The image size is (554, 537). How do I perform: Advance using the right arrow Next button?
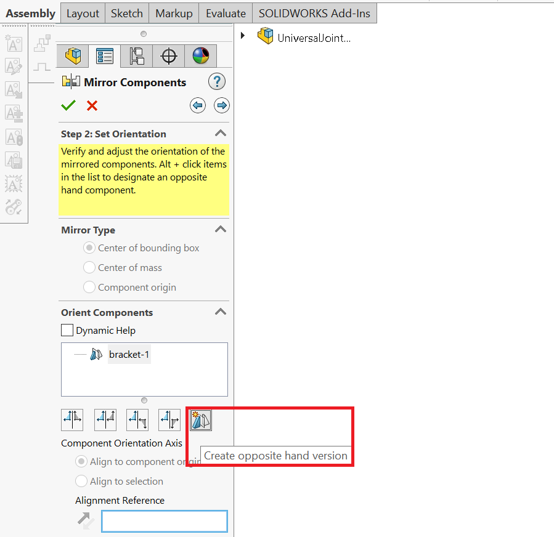(x=222, y=106)
